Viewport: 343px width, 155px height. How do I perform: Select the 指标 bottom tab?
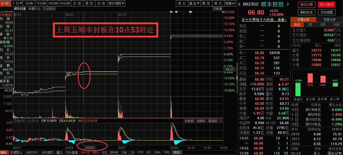tap(3, 152)
